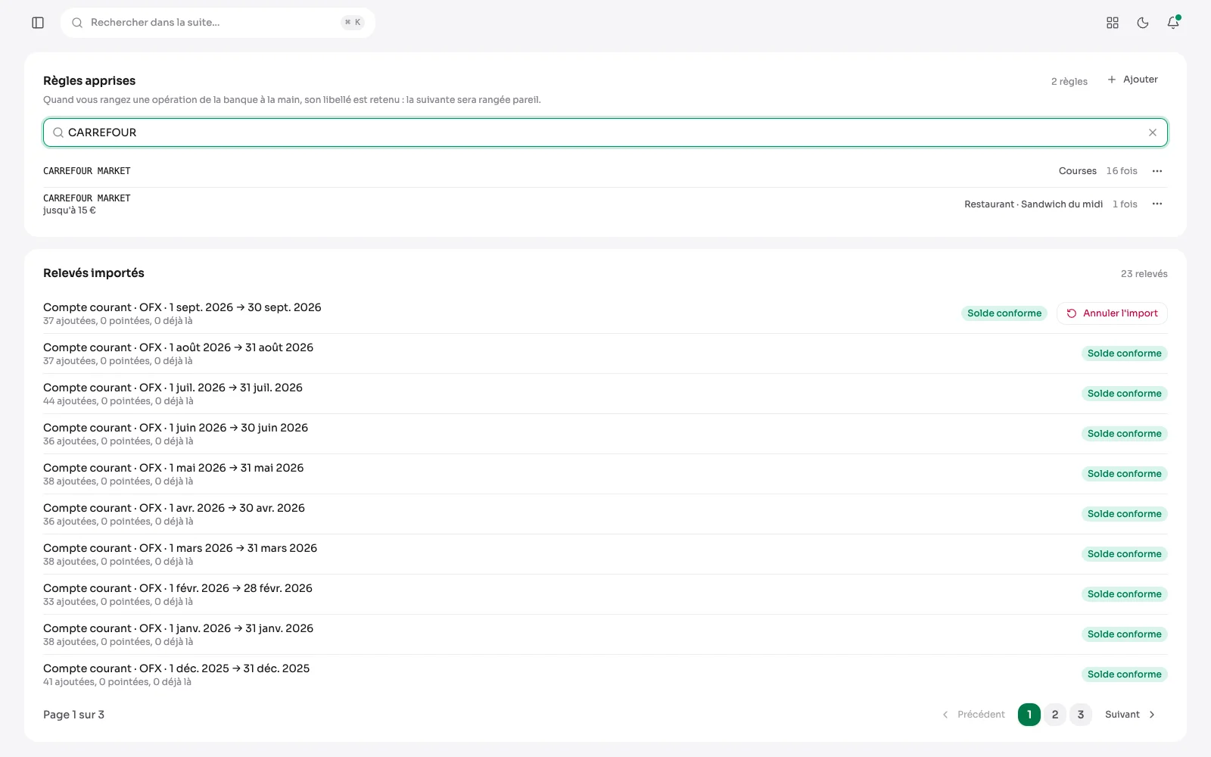Open options menu for Courses rule

tap(1157, 171)
